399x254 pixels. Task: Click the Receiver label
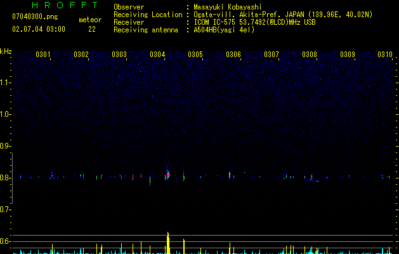point(129,22)
